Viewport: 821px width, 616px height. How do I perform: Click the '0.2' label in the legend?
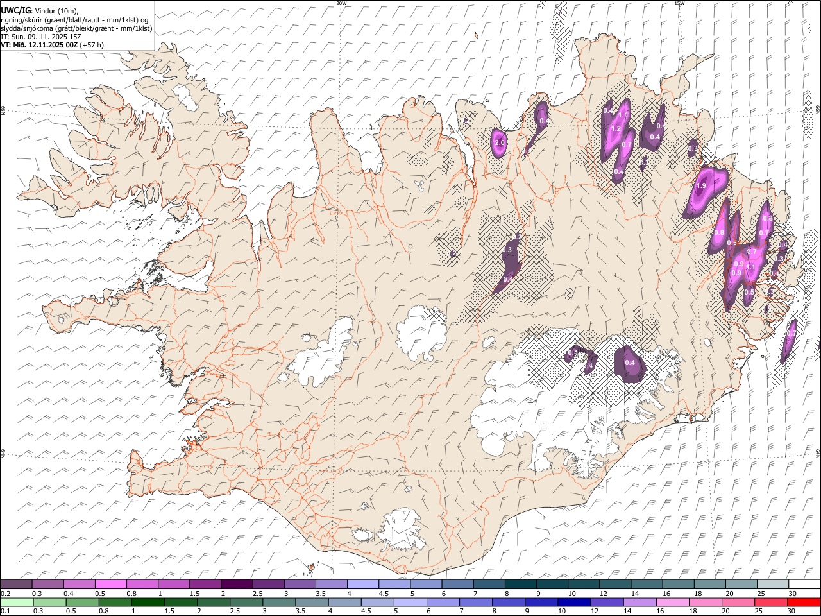[5, 594]
